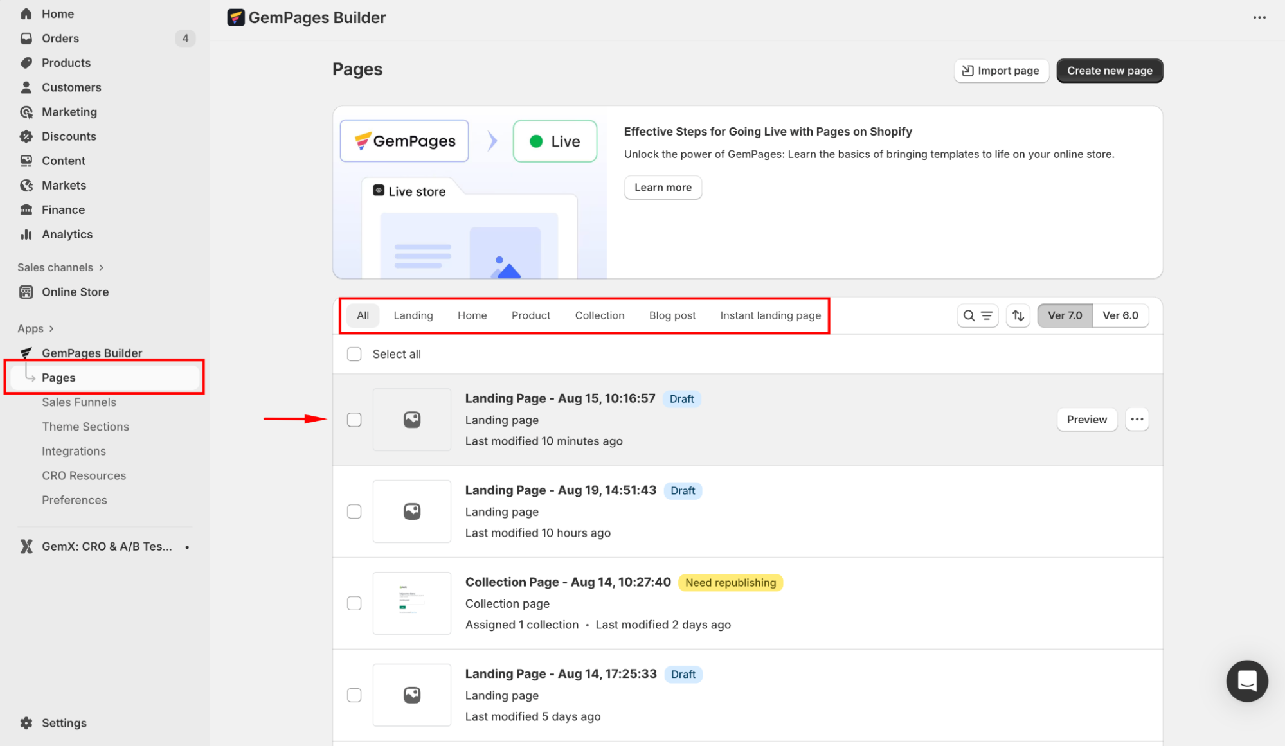Click the Create new page button

(1109, 71)
